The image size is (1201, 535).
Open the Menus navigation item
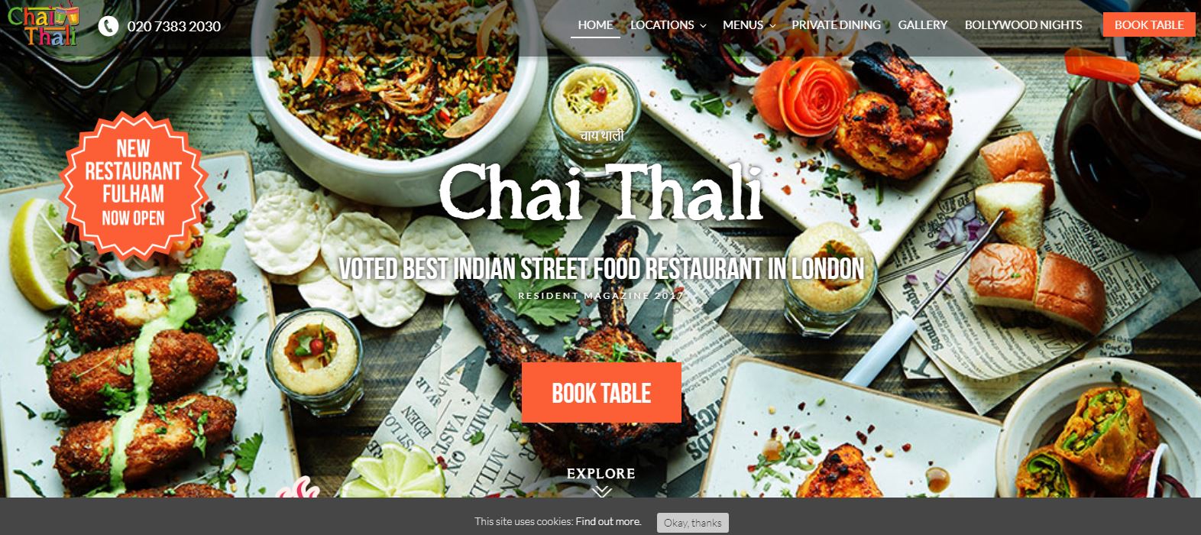coord(743,24)
